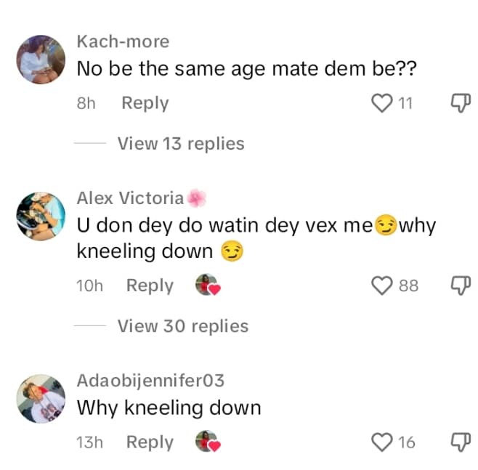
Task: Like Alex Victoria's comment with the heart
Action: click(382, 285)
